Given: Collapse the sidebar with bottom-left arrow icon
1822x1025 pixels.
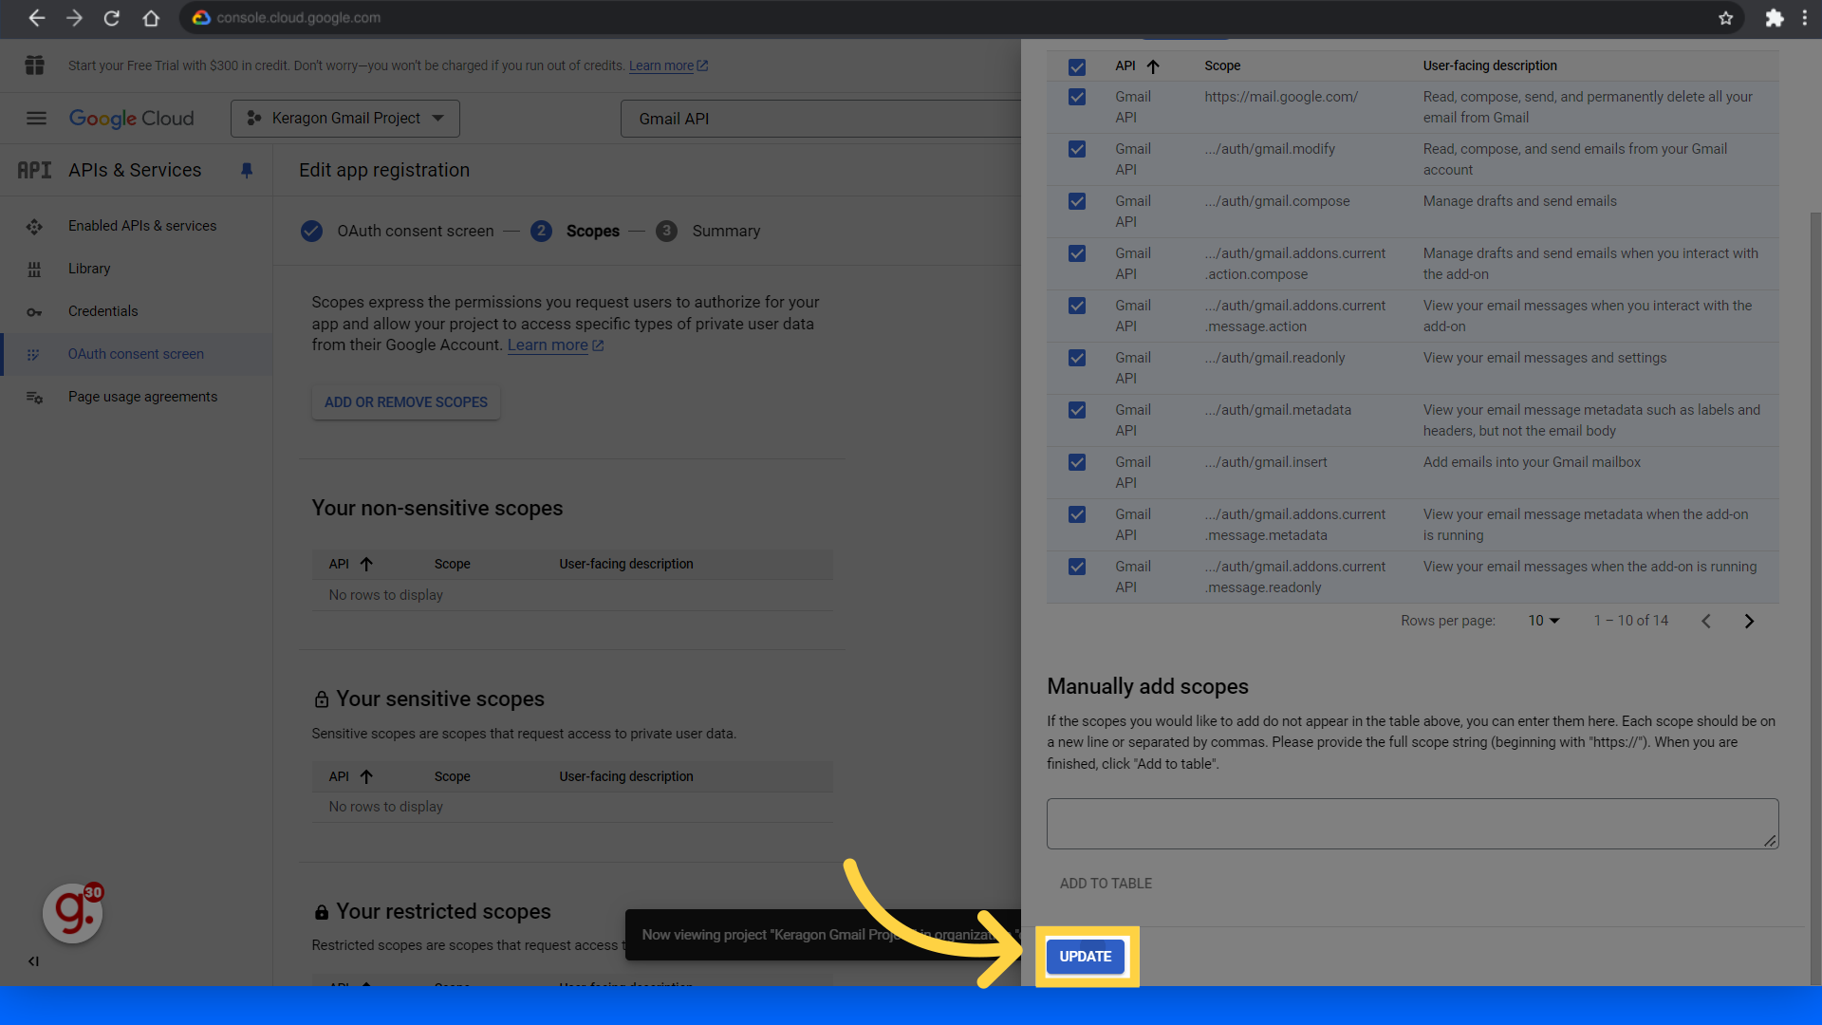Looking at the screenshot, I should [x=33, y=961].
